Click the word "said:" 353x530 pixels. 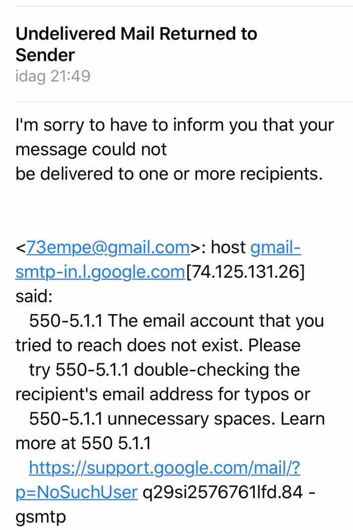33,296
